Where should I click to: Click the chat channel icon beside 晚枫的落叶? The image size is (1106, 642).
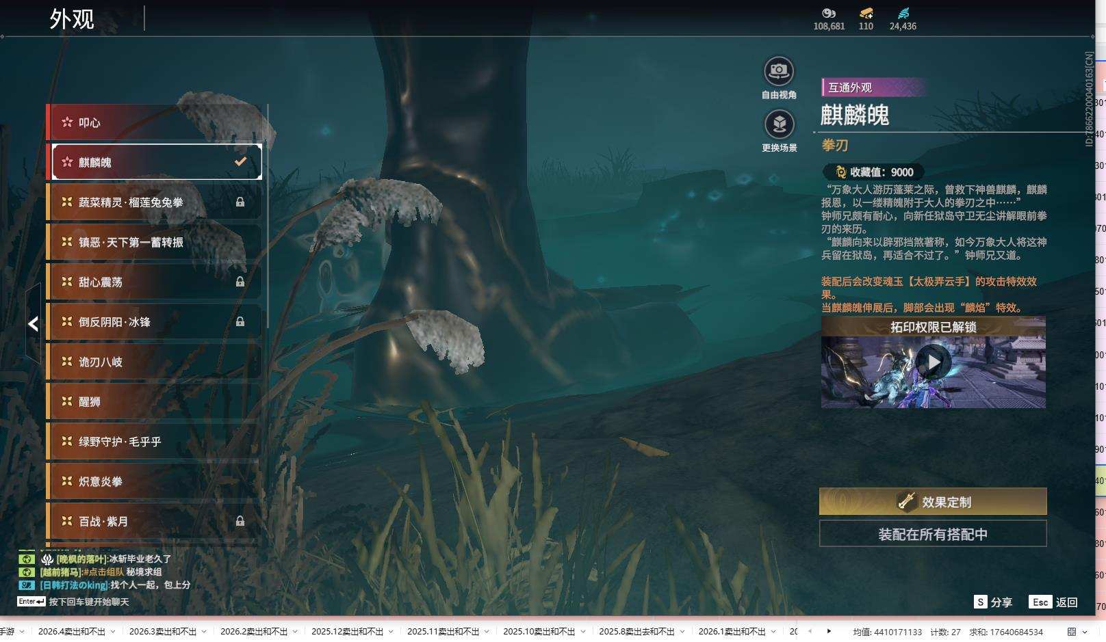pyautogui.click(x=27, y=559)
